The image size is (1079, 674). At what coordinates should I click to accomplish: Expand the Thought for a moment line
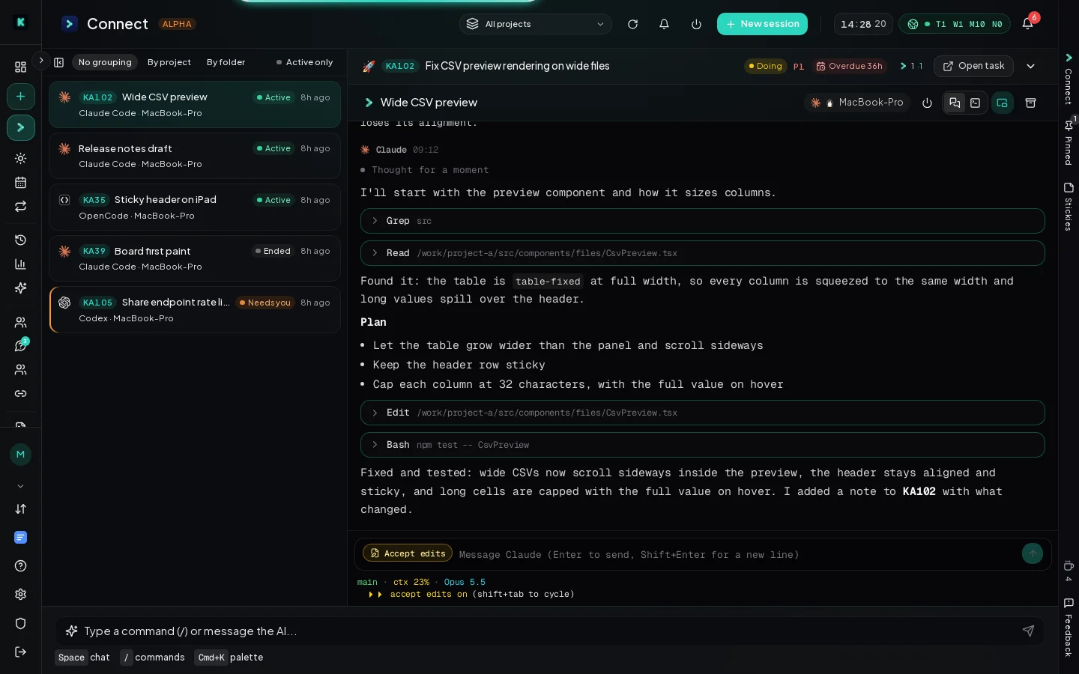coord(424,170)
